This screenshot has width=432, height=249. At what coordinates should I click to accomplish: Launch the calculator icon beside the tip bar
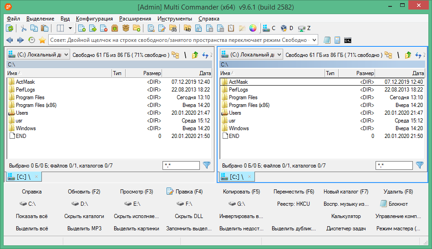(x=337, y=40)
